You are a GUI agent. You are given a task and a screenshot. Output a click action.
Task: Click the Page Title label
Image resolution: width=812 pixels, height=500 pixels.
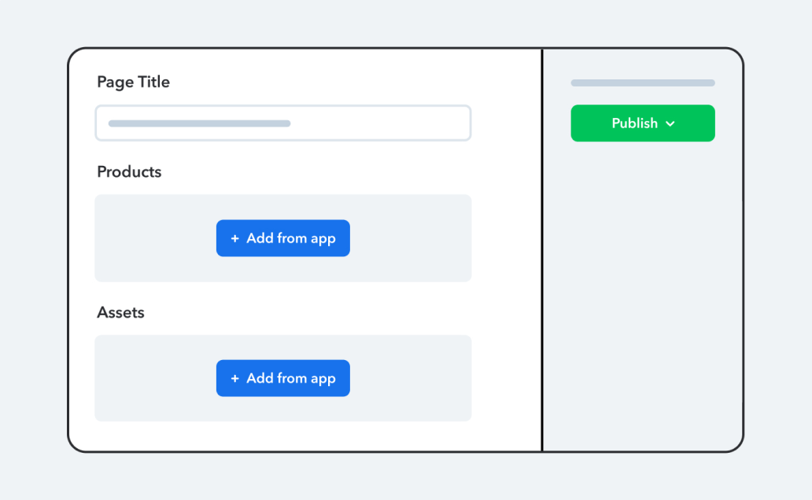pos(133,82)
